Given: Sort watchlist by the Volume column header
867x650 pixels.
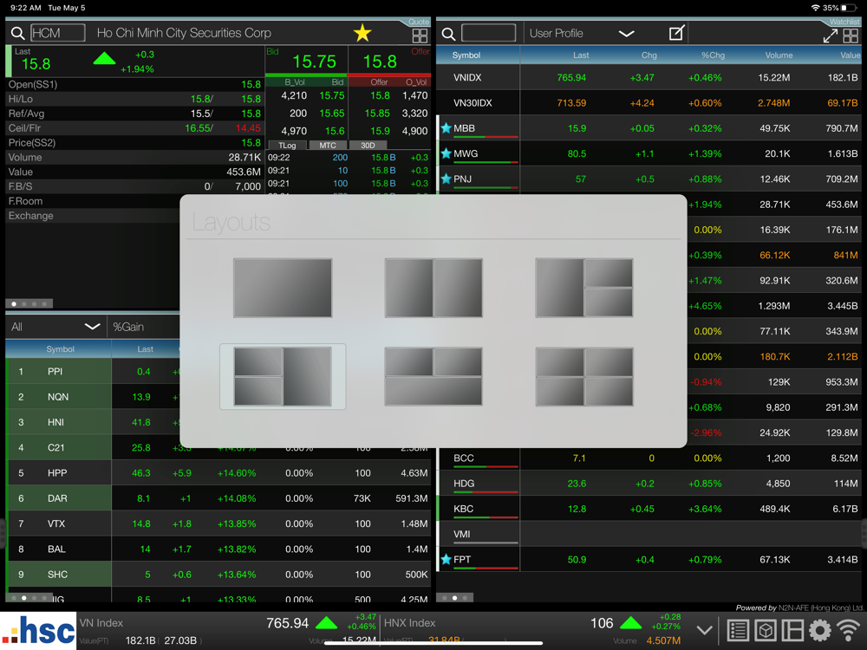Looking at the screenshot, I should [779, 55].
